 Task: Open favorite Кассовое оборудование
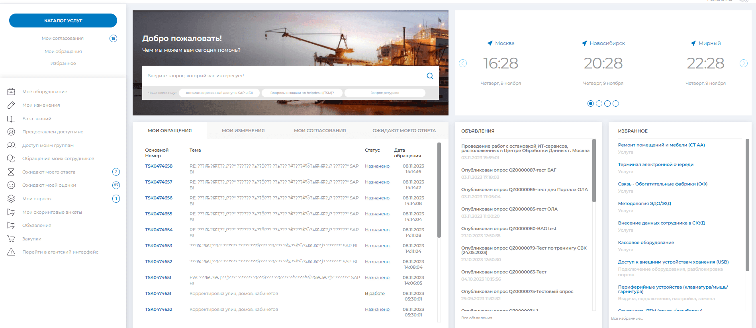tap(646, 242)
